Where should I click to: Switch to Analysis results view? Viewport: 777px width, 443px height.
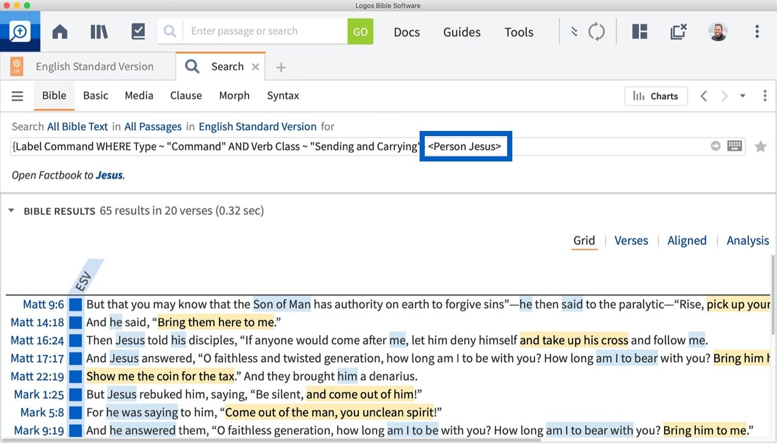[x=747, y=241]
